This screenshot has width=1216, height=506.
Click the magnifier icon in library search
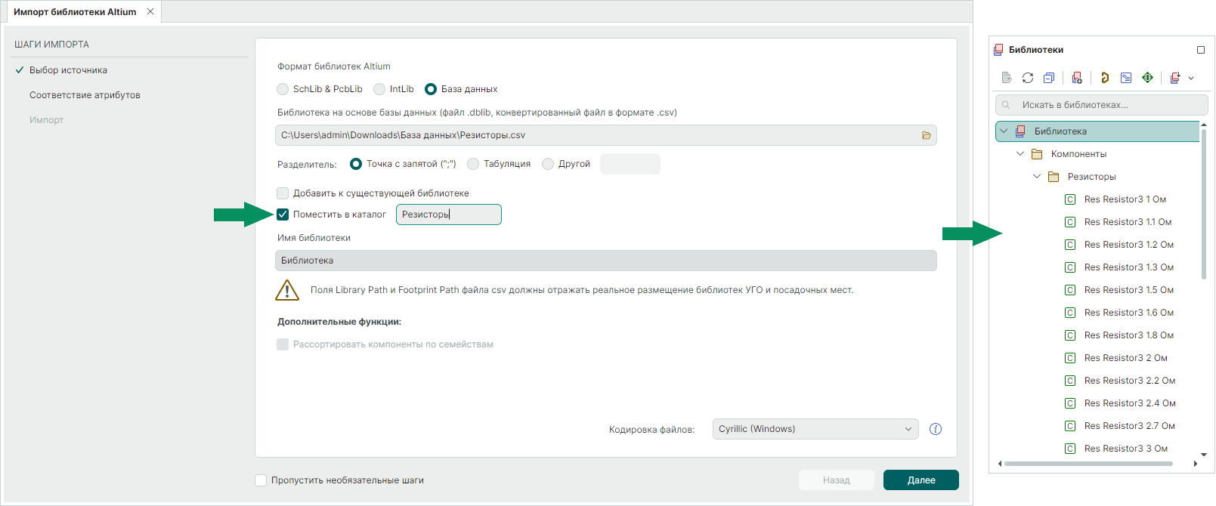click(1006, 105)
